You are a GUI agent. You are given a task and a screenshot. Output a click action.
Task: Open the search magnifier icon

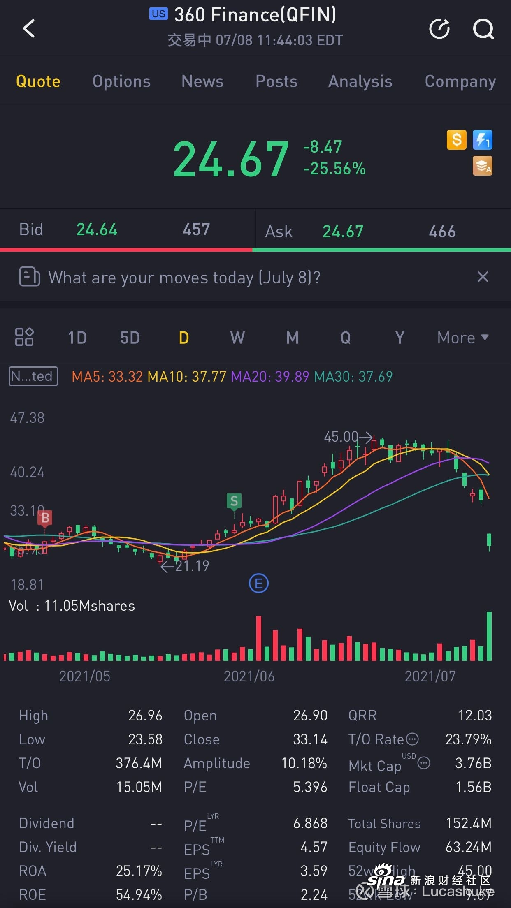(x=483, y=29)
